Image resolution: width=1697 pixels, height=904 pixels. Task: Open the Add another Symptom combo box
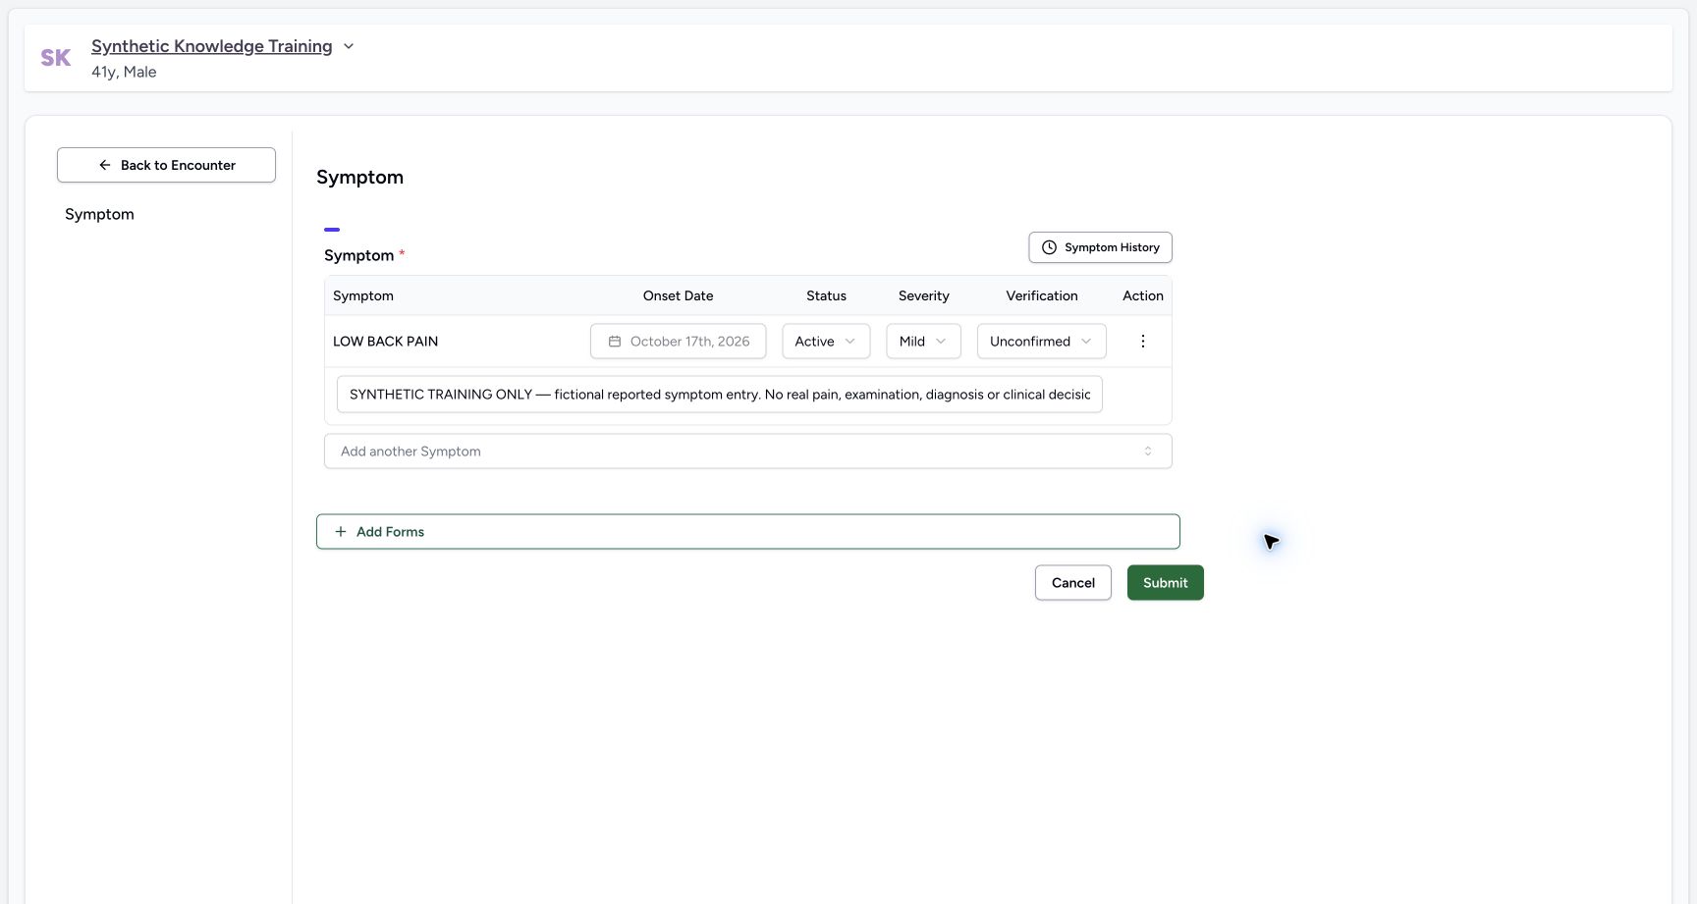click(748, 452)
